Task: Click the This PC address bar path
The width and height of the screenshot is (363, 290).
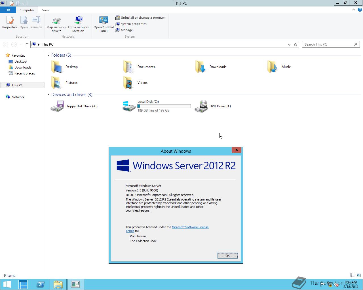Action: click(x=47, y=44)
